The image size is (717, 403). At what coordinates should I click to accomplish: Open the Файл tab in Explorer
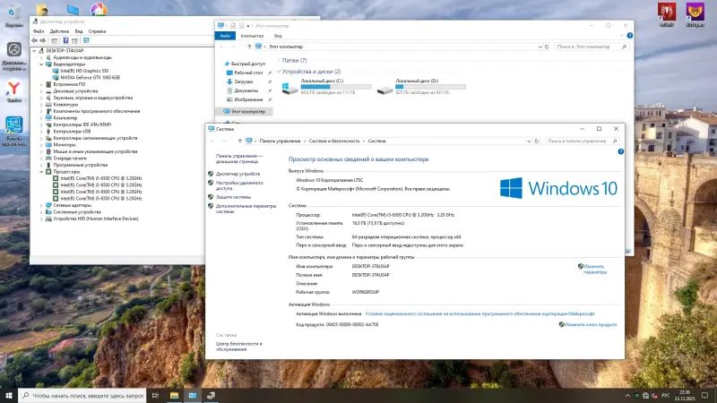[227, 35]
